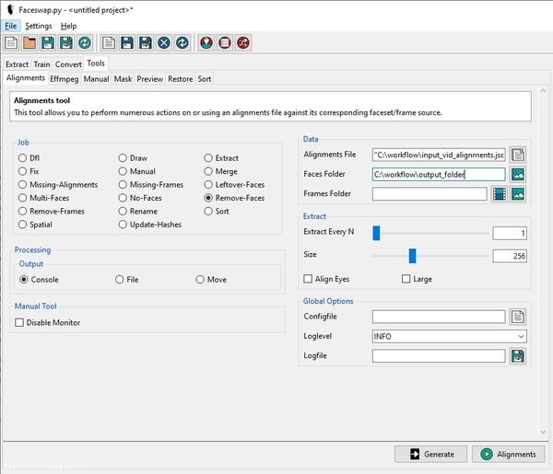Save the project using the teal floppy icon

click(x=48, y=43)
